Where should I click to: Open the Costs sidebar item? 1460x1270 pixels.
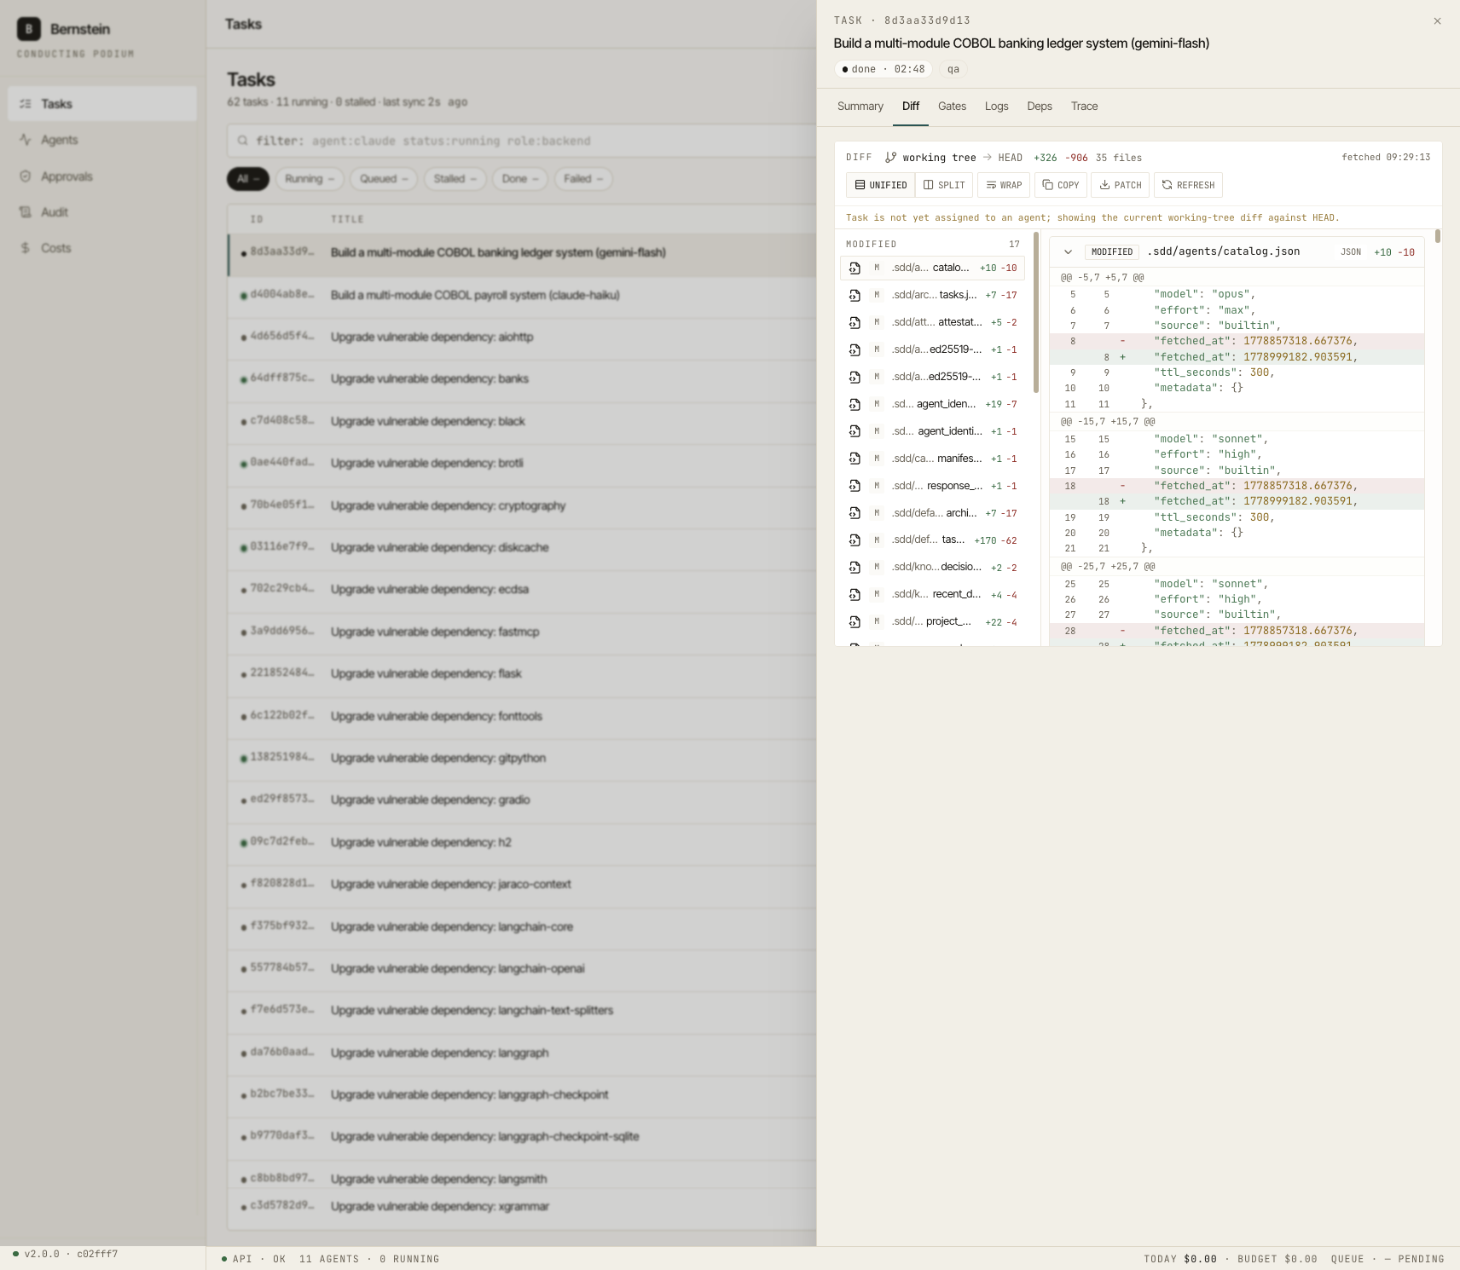point(102,248)
